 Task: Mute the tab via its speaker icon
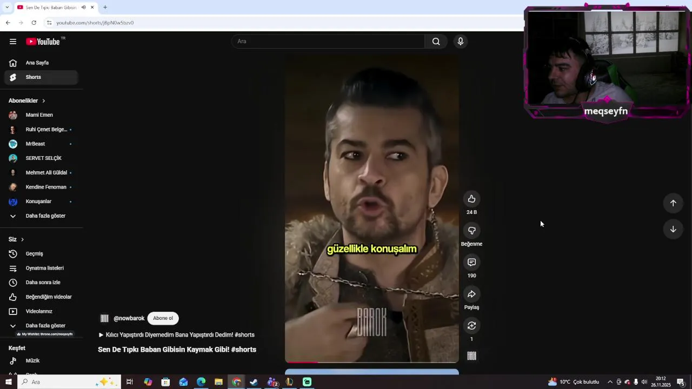(83, 8)
